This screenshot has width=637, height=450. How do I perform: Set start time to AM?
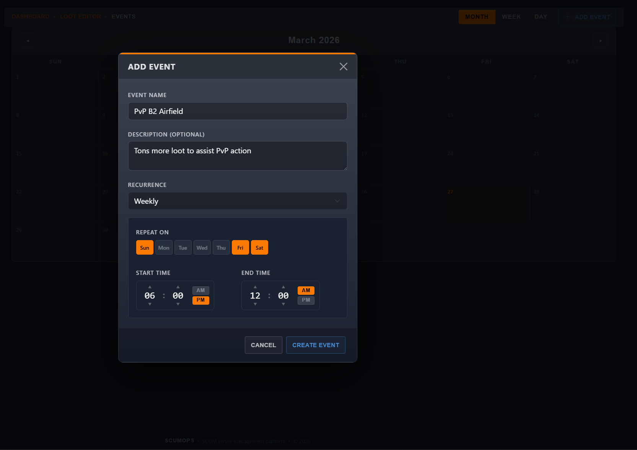[200, 291]
